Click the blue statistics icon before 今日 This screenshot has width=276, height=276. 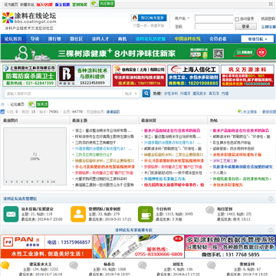pyautogui.click(x=2, y=112)
